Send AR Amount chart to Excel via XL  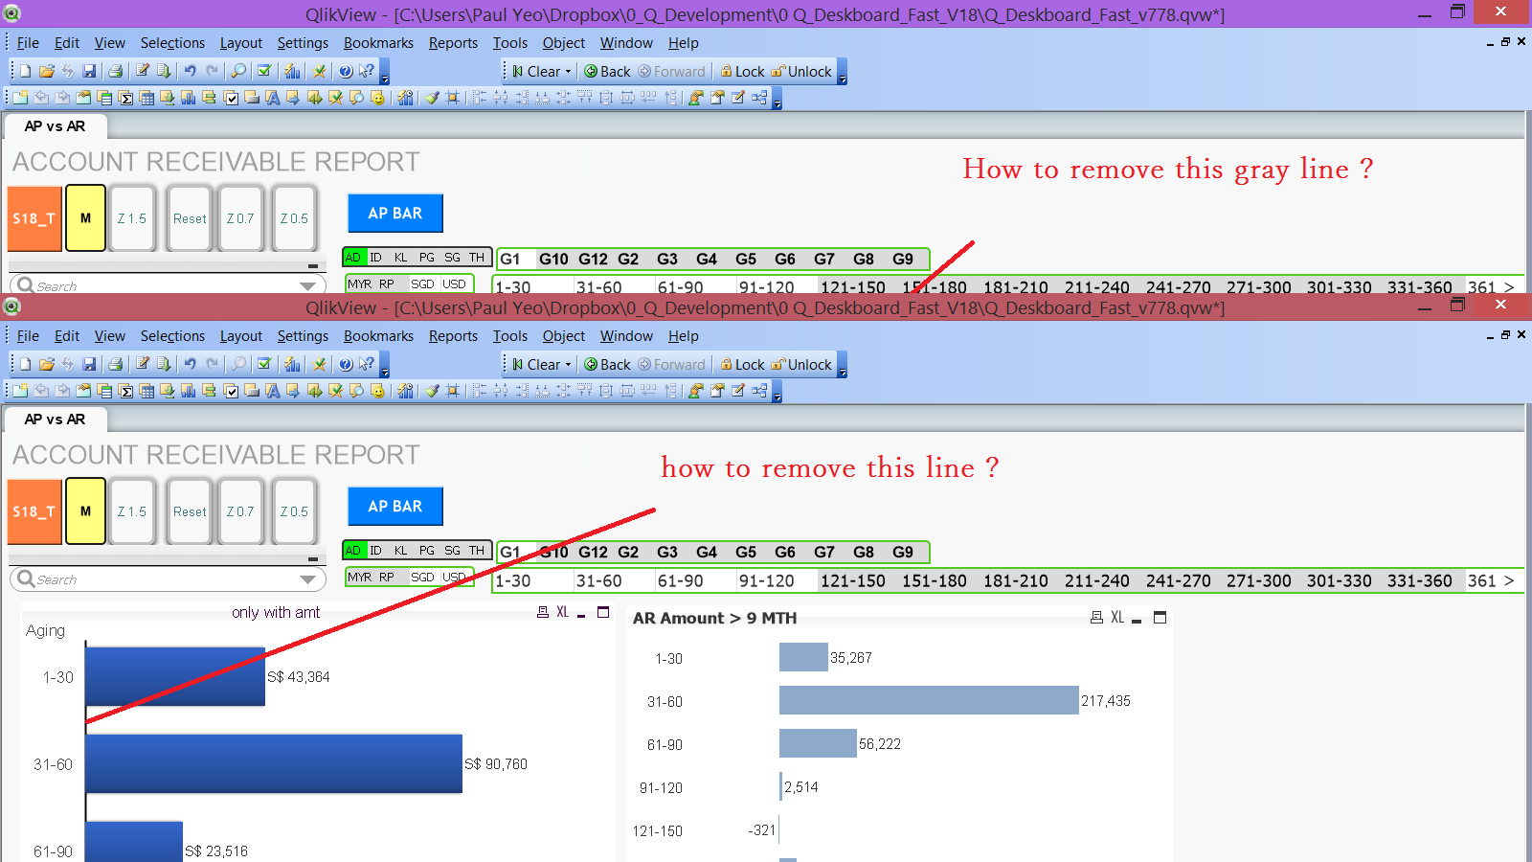[1117, 618]
